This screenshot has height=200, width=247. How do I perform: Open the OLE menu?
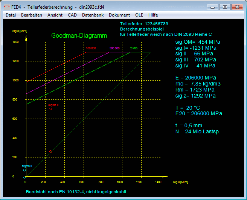pos(139,15)
